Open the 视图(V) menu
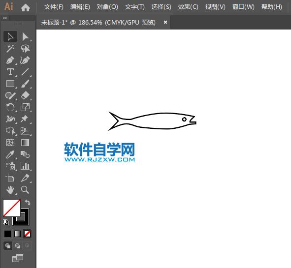 pos(215,7)
